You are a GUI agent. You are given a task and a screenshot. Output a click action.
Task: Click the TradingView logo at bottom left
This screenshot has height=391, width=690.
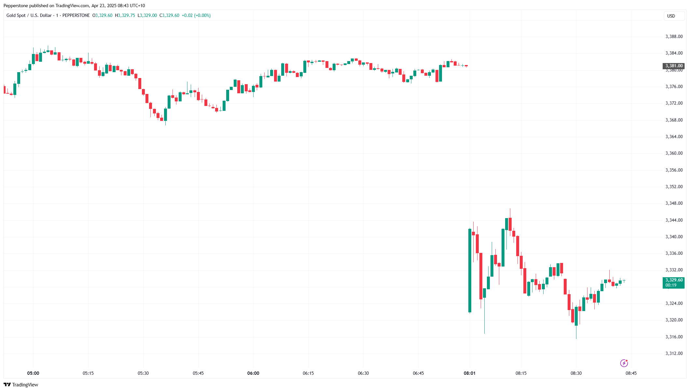(x=7, y=384)
